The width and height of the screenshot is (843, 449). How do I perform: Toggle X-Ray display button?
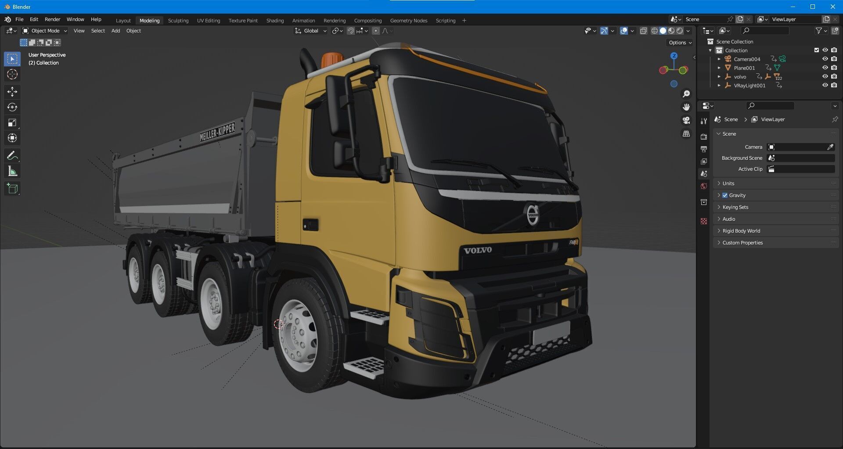[x=643, y=31]
